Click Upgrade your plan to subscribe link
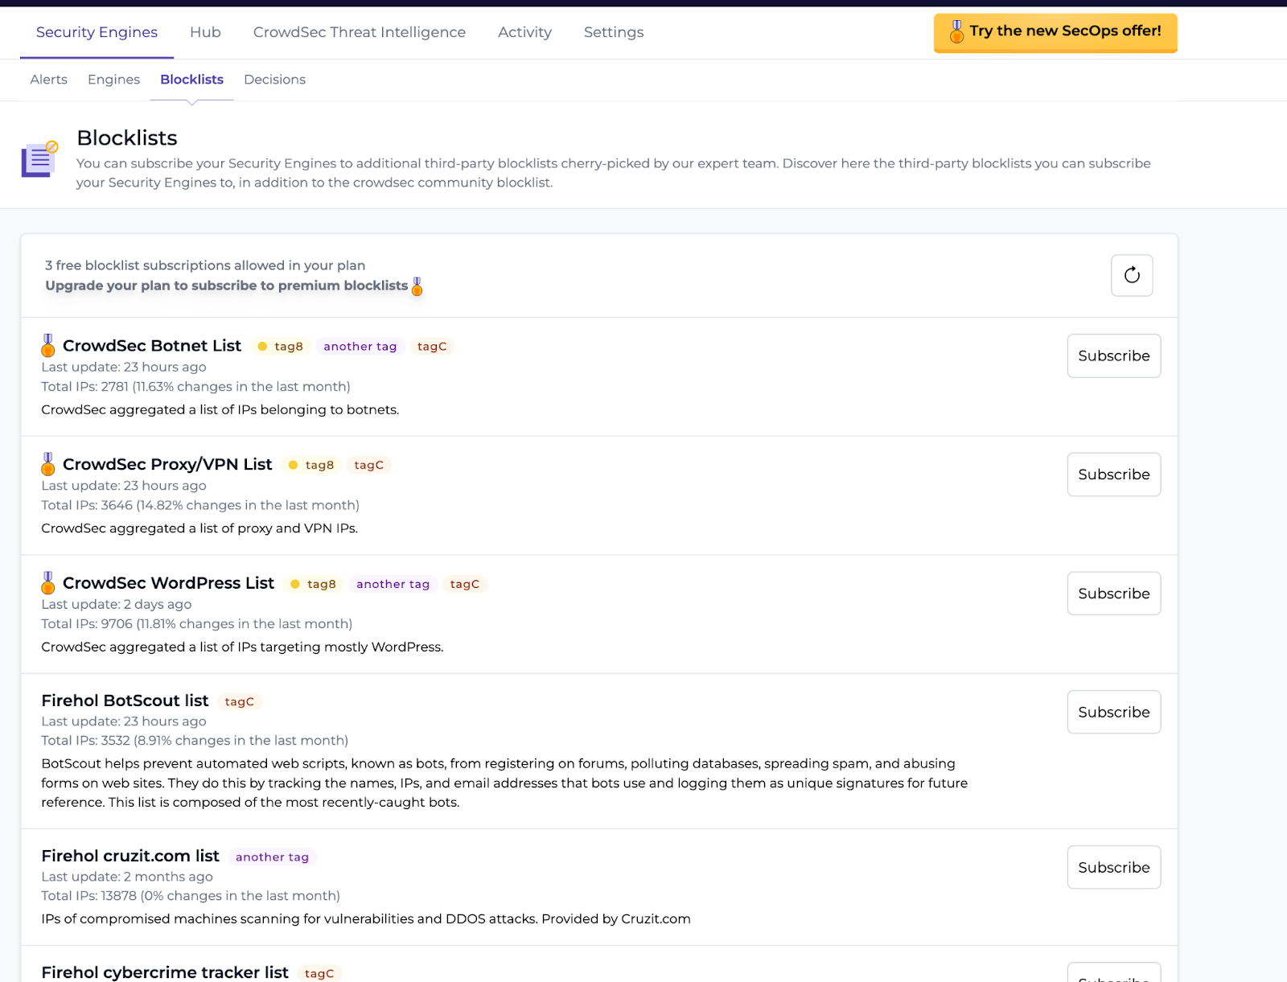This screenshot has width=1287, height=982. [x=227, y=286]
